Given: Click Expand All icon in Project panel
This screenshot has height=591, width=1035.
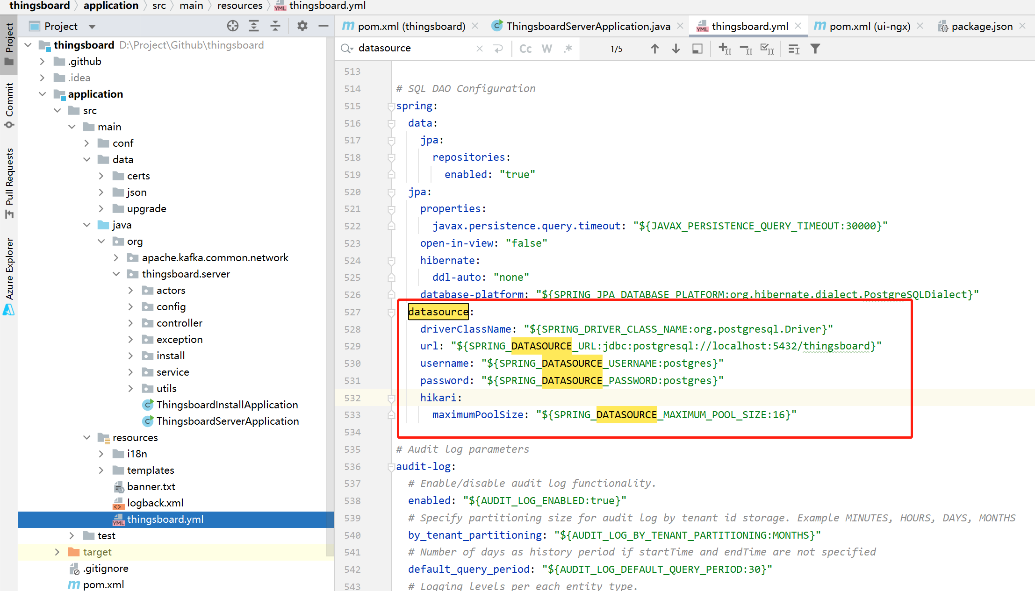Looking at the screenshot, I should (x=254, y=26).
